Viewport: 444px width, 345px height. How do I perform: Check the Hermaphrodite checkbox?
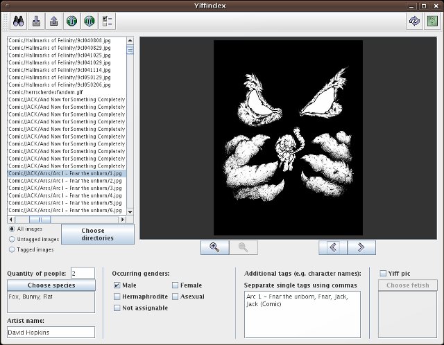coord(117,297)
